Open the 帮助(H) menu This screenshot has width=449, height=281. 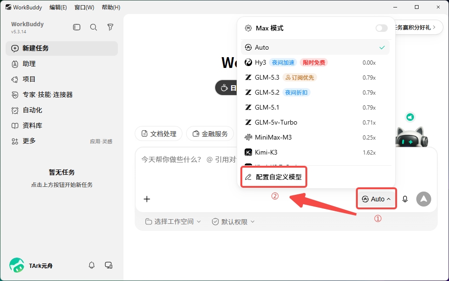tap(111, 7)
